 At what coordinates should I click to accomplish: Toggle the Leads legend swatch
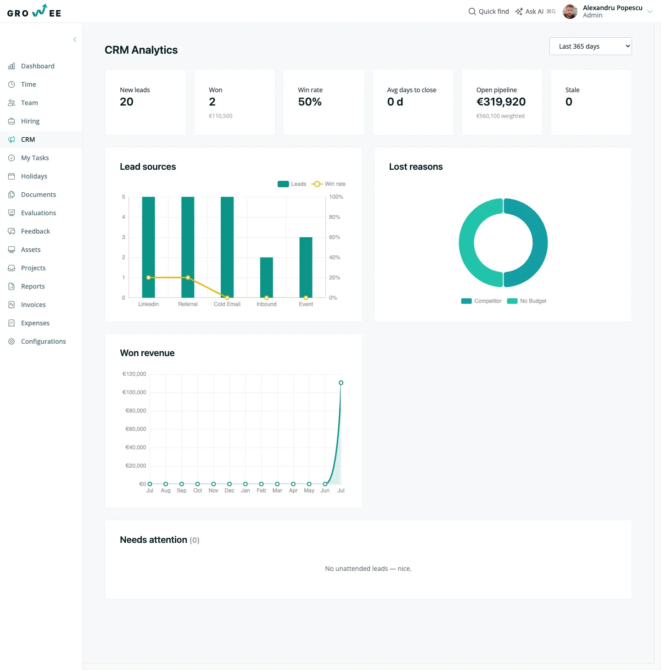[x=283, y=184]
